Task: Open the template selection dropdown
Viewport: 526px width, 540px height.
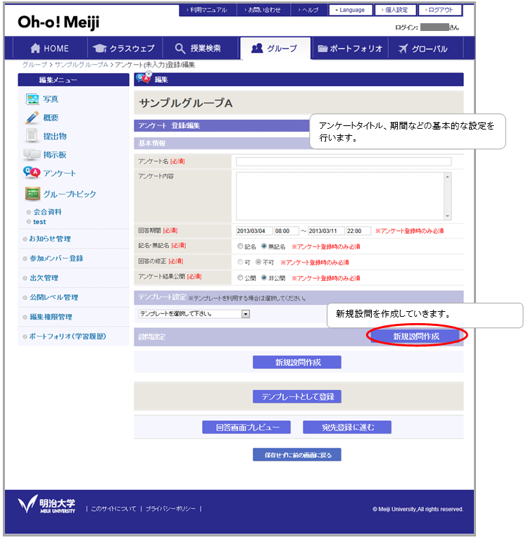Action: [x=194, y=314]
